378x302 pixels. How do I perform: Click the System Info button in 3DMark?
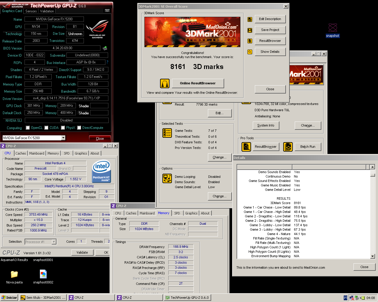266,125
